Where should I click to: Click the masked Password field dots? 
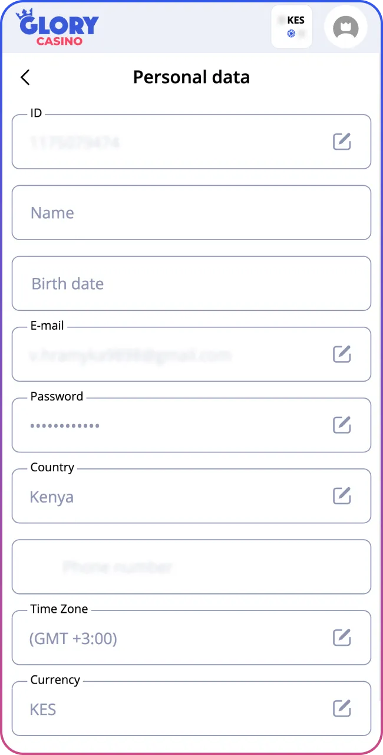65,425
